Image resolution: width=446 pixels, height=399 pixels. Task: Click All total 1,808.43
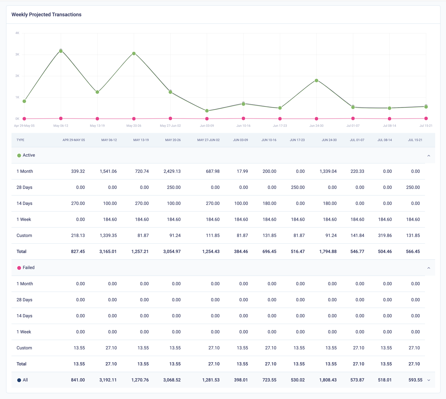coord(328,380)
